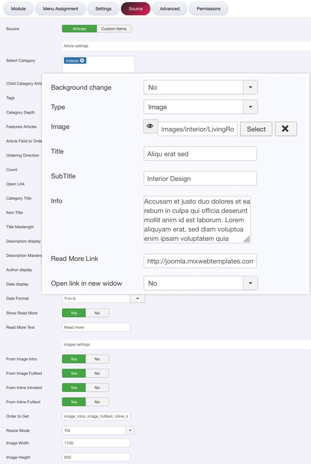Clear image path with the X button
The height and width of the screenshot is (464, 311).
pyautogui.click(x=286, y=129)
